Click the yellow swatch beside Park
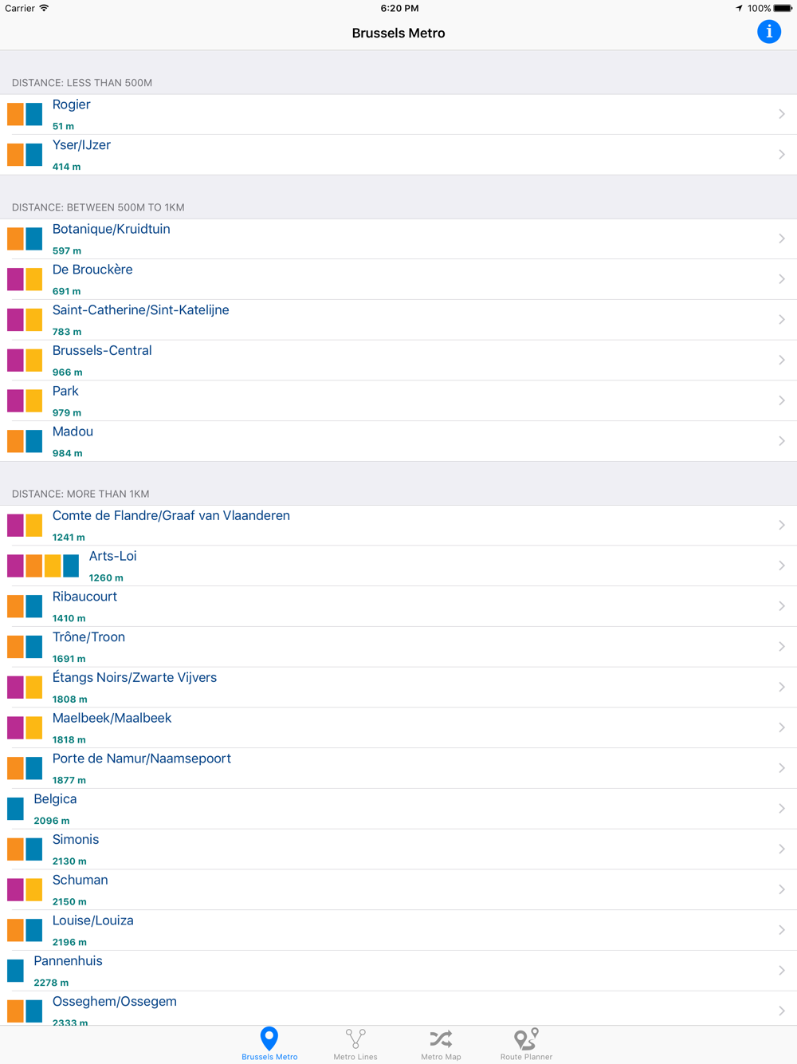This screenshot has width=797, height=1064. click(33, 400)
